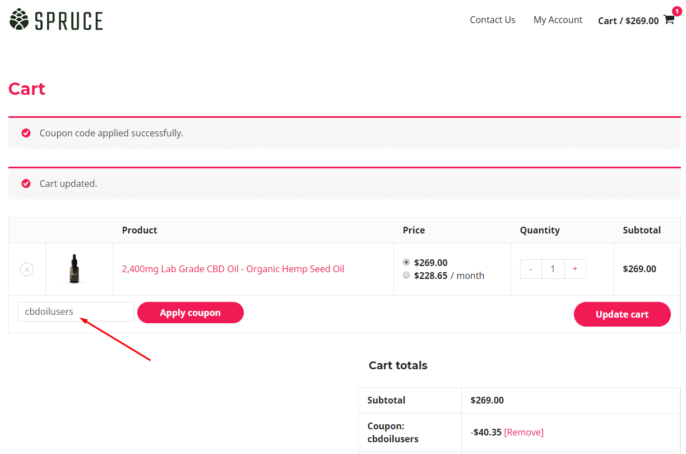
Task: Open the Contact Us page
Action: (492, 20)
